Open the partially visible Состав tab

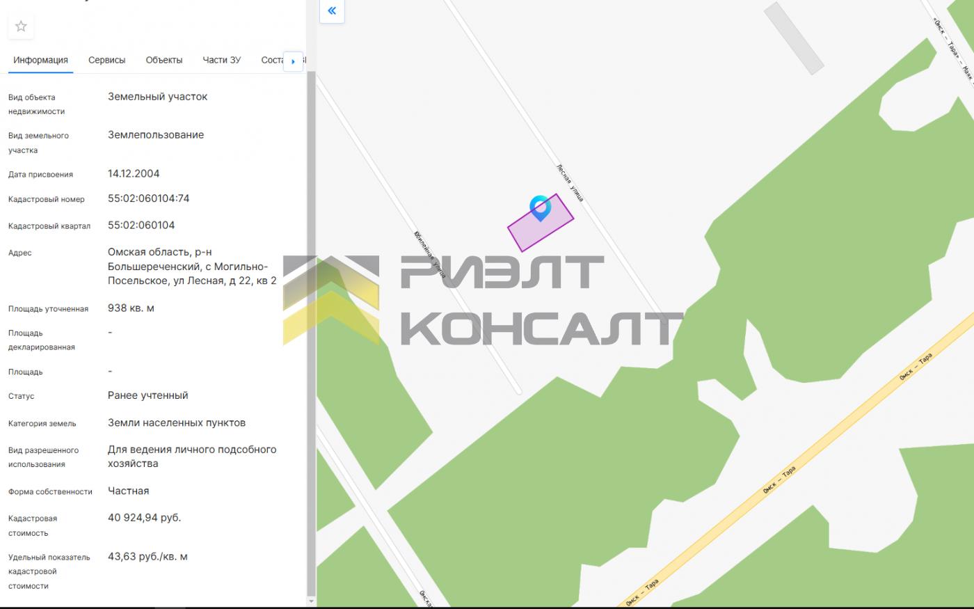tap(272, 61)
